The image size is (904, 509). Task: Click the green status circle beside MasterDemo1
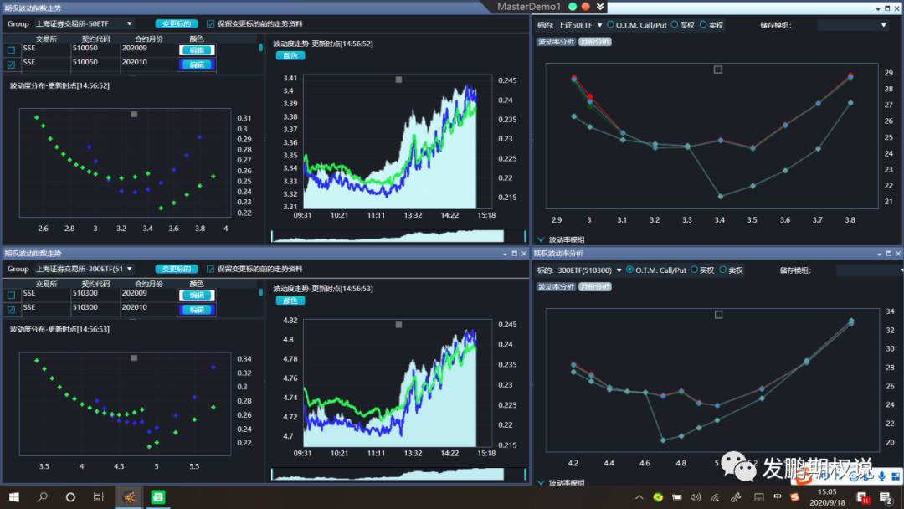573,7
